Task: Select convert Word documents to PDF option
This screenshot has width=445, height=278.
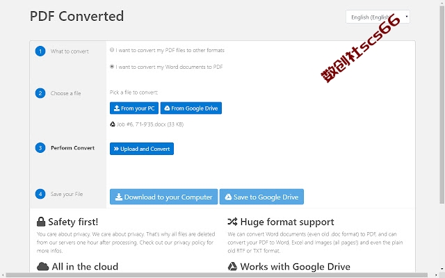Action: [112, 67]
